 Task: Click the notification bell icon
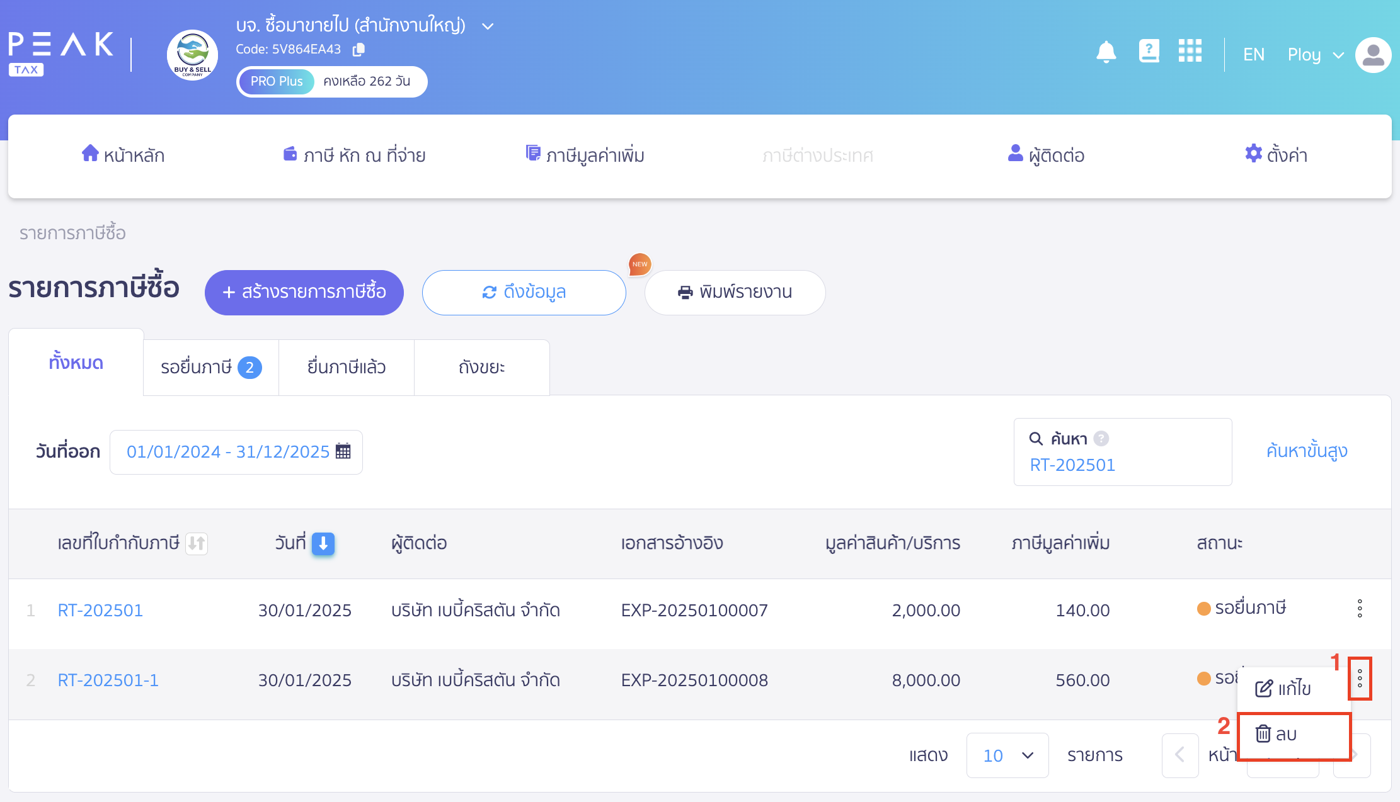pos(1106,52)
